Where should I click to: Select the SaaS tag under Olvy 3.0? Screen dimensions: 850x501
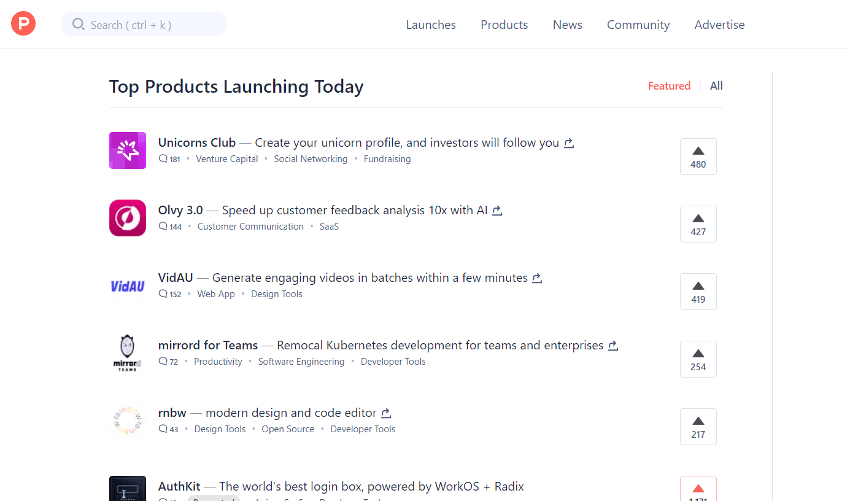[329, 227]
